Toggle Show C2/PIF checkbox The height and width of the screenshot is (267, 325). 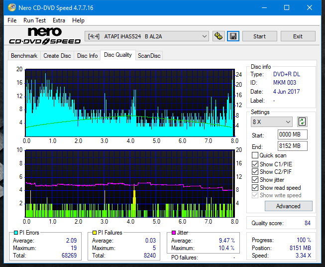tap(255, 172)
